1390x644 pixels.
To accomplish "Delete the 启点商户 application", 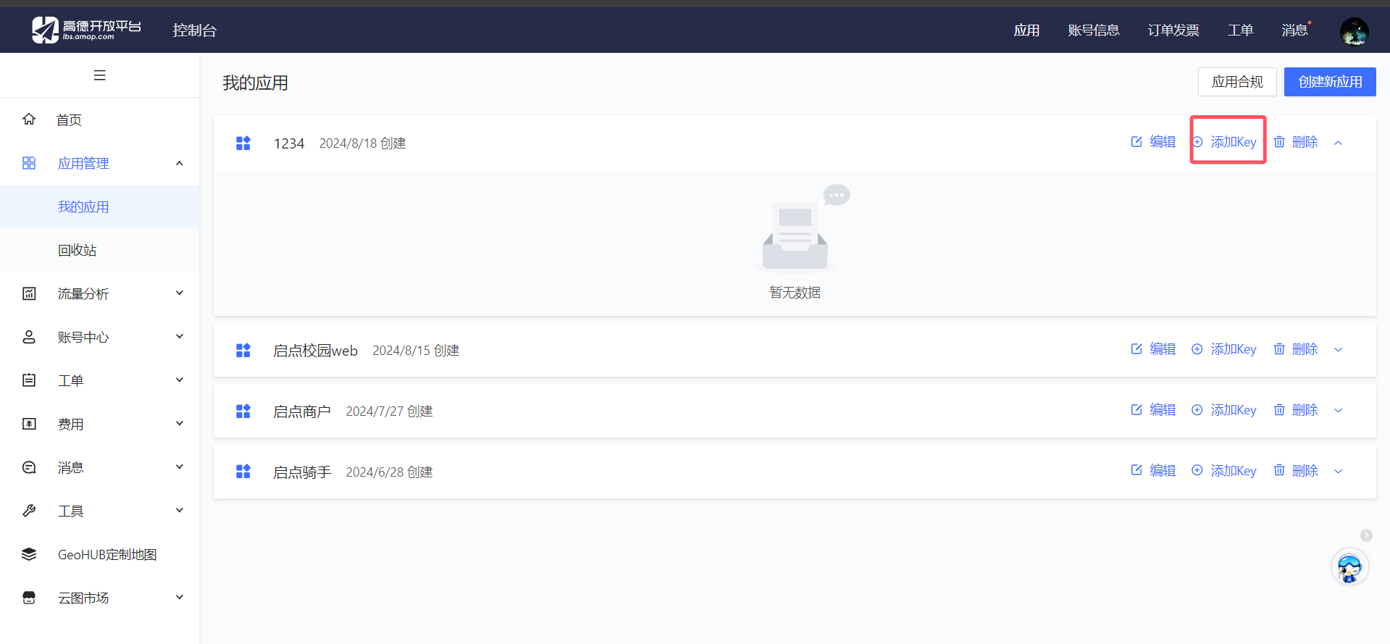I will click(x=1297, y=410).
